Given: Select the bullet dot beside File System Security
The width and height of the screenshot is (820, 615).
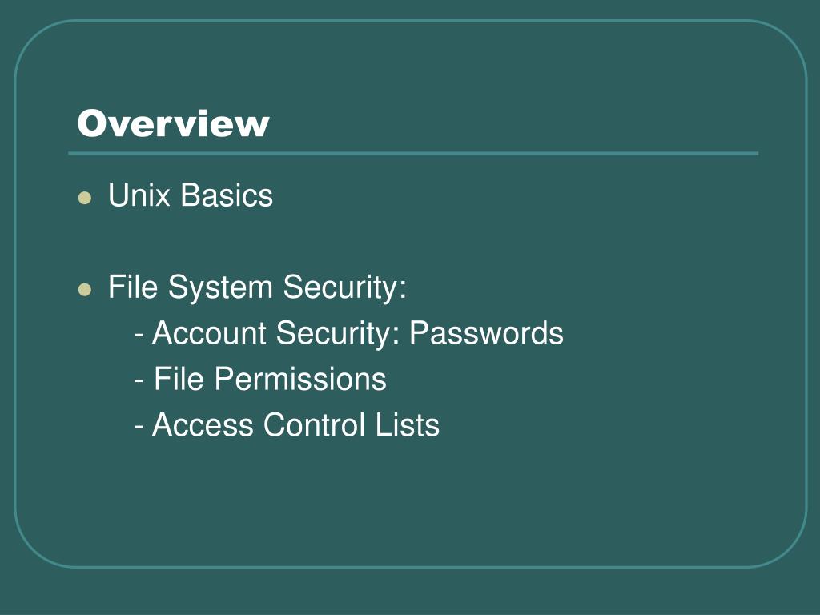Looking at the screenshot, I should coord(85,289).
